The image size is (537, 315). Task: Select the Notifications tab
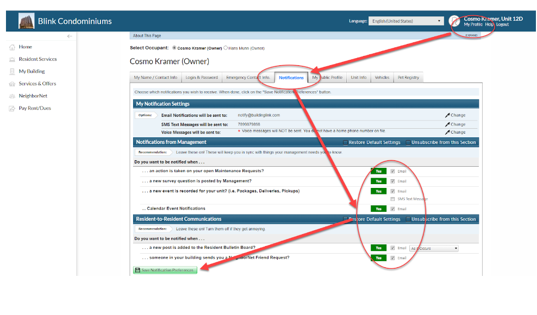291,78
